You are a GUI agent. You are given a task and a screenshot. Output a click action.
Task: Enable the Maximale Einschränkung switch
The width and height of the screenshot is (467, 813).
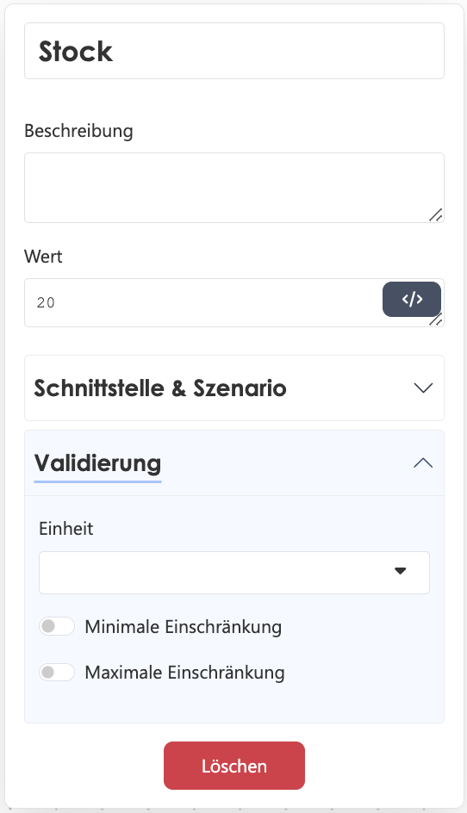pyautogui.click(x=57, y=673)
